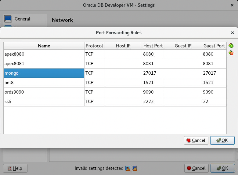The height and width of the screenshot is (175, 238).
Task: Select the apex8080 rule name
Action: tap(44, 54)
